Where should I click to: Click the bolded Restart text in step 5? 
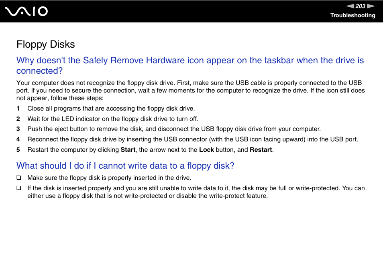[x=261, y=149]
